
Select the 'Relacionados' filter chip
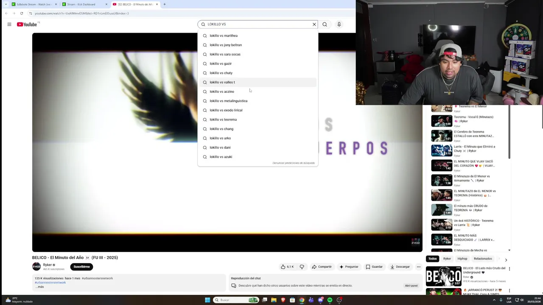[x=483, y=259]
